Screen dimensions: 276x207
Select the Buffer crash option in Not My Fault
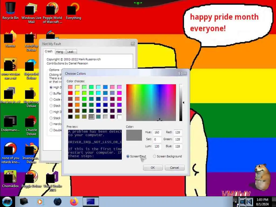(x=51, y=94)
